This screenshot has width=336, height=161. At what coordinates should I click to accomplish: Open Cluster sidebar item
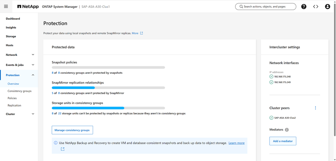click(x=10, y=114)
